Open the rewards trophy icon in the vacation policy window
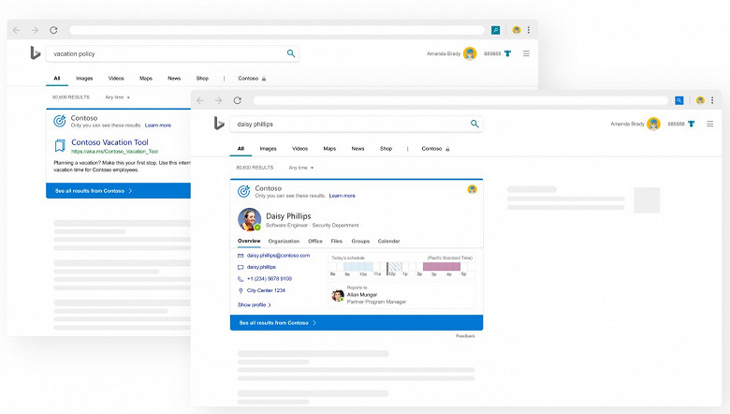 tap(508, 53)
